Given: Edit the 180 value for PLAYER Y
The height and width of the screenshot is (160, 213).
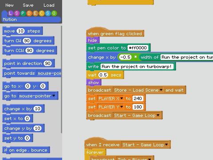Looking at the screenshot, I should pos(138,107).
